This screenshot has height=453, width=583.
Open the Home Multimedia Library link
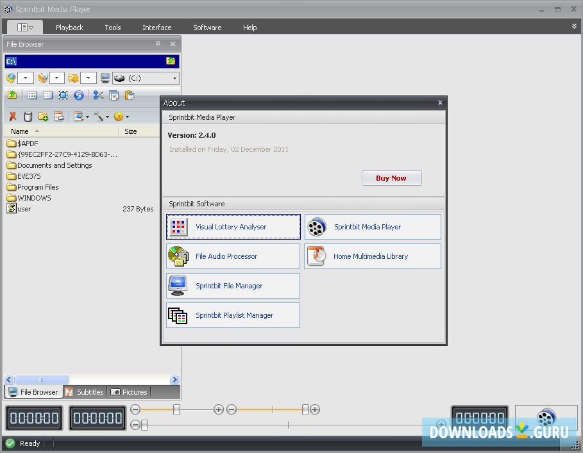coord(373,256)
